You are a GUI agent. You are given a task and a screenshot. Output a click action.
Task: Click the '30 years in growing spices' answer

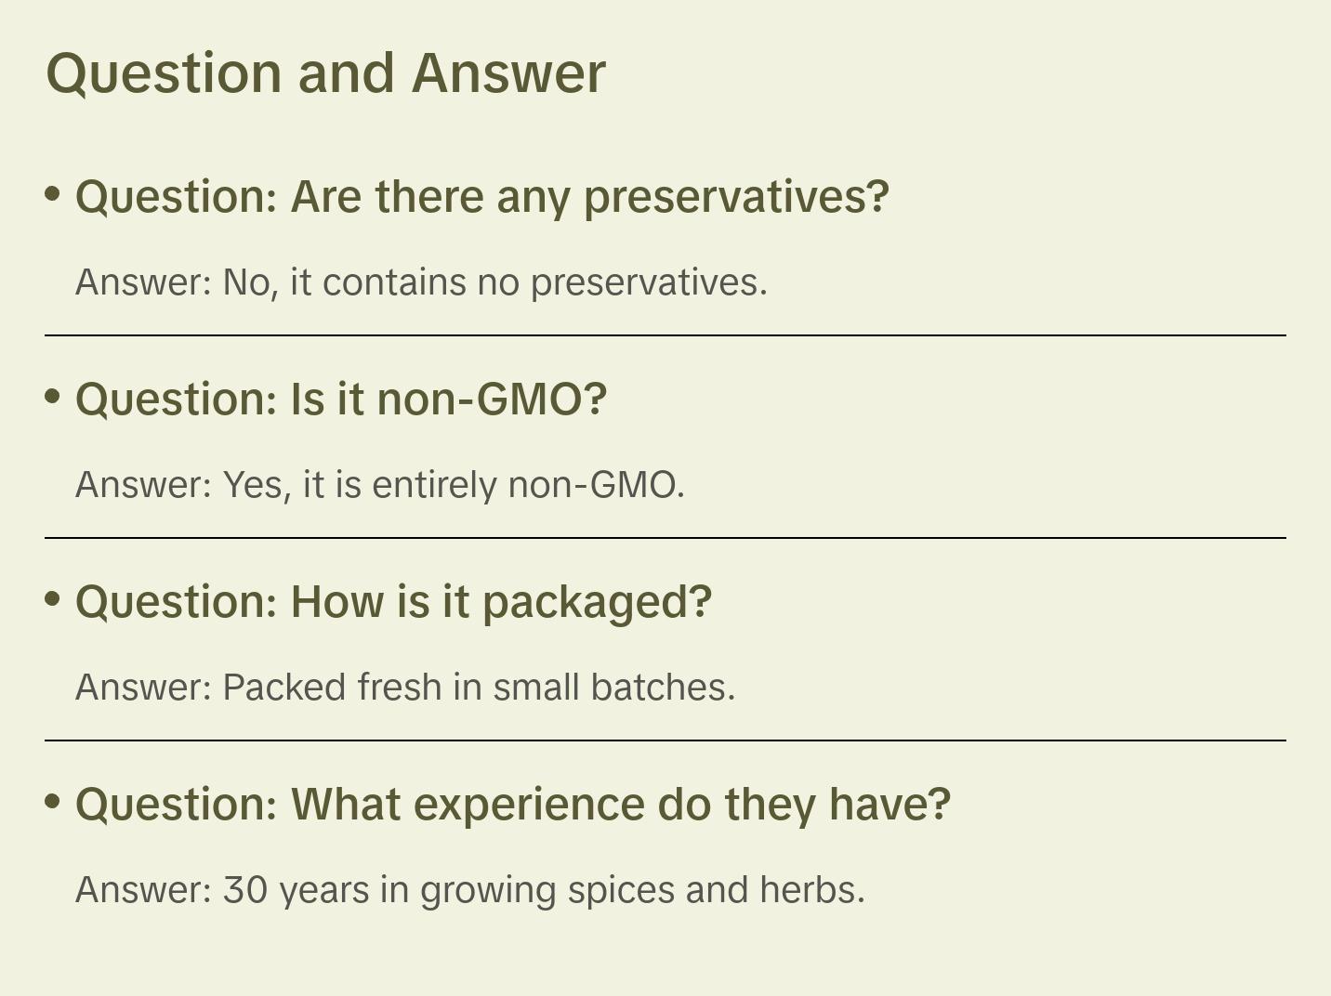[x=469, y=890]
